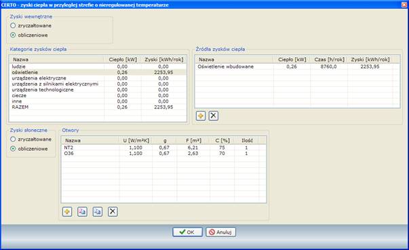
Task: Click the Nazwa header in Źródła zysków ciepła
Action: pyautogui.click(x=234, y=60)
